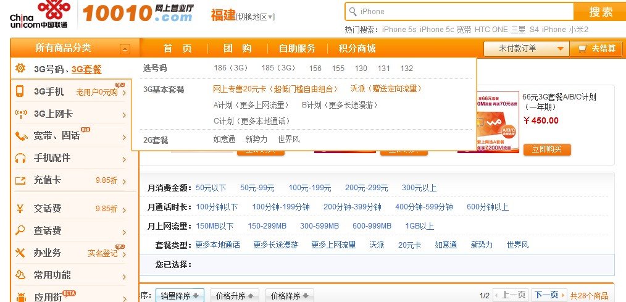Open C计划（更多本地通话） link
626x302 pixels.
point(251,121)
